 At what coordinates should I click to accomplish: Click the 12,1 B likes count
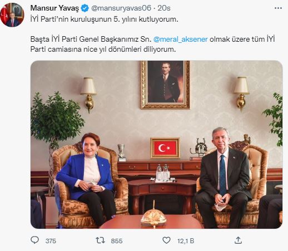click(x=186, y=241)
